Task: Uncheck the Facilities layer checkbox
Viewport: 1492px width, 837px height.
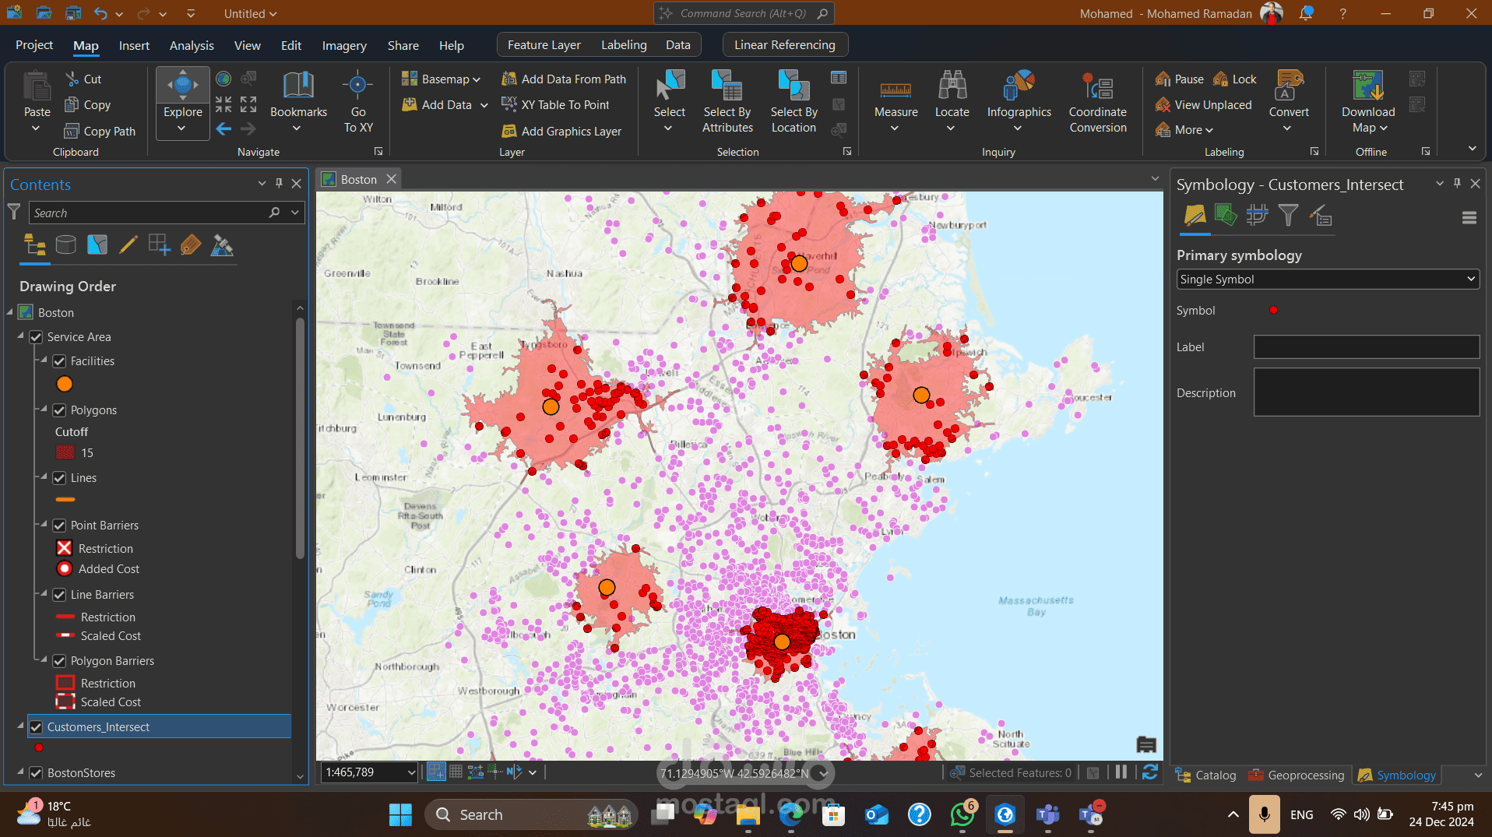Action: coord(59,361)
